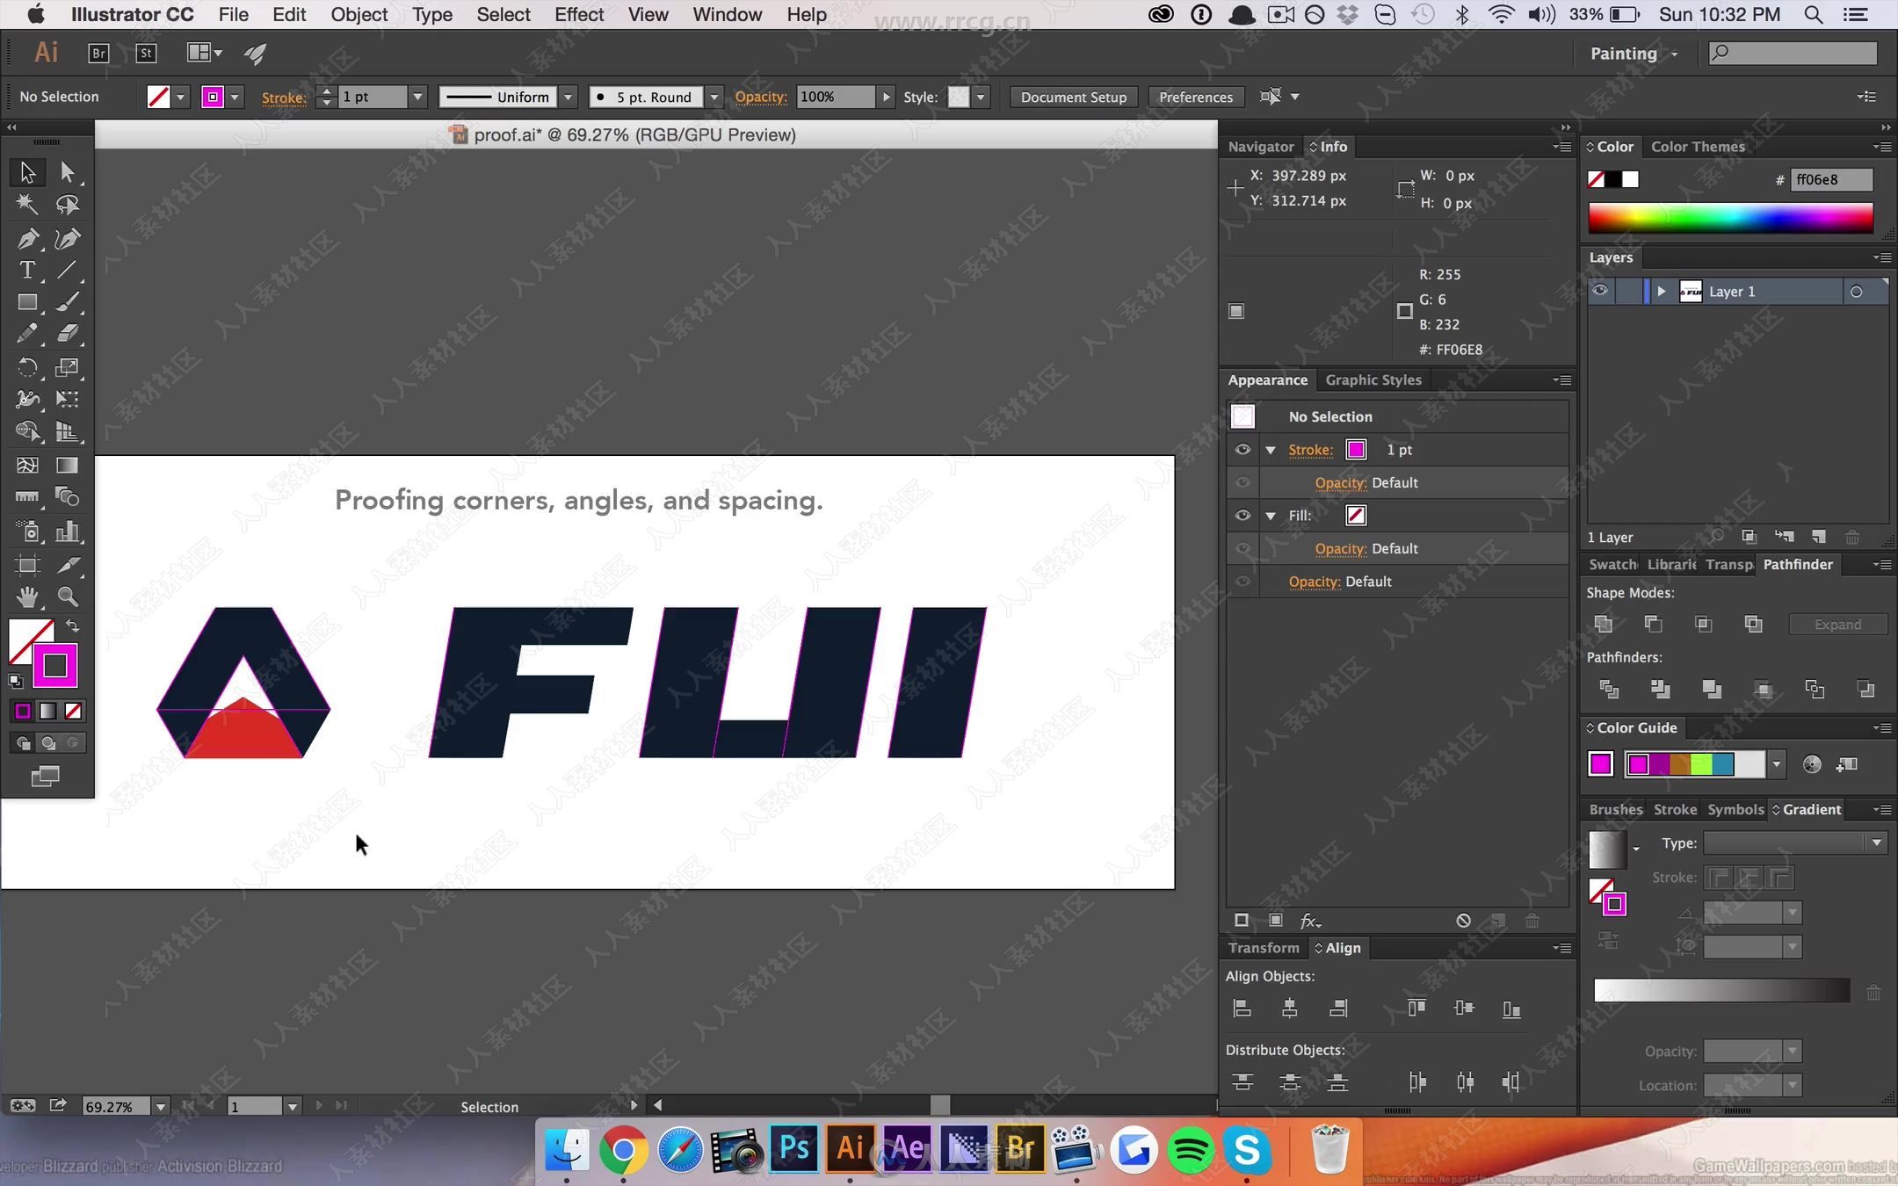Toggle bottom Opacity Default row visibility
This screenshot has width=1898, height=1186.
coord(1242,582)
